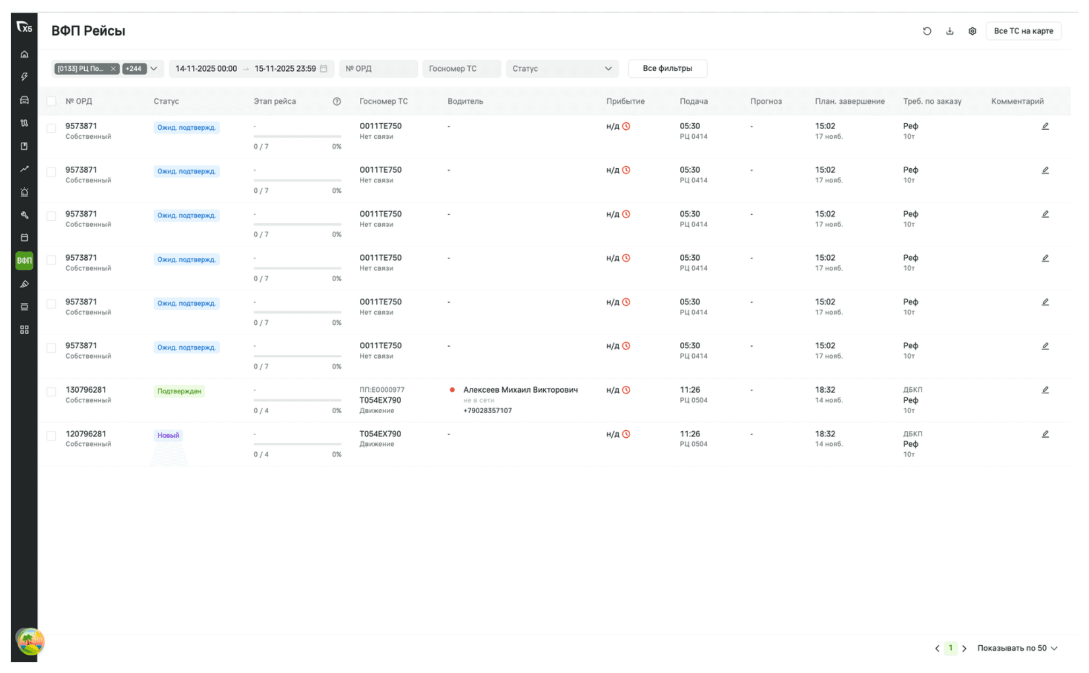Screen dimensions: 1089x673
Task: Click the ВФП sidebar icon
Action: click(x=24, y=260)
